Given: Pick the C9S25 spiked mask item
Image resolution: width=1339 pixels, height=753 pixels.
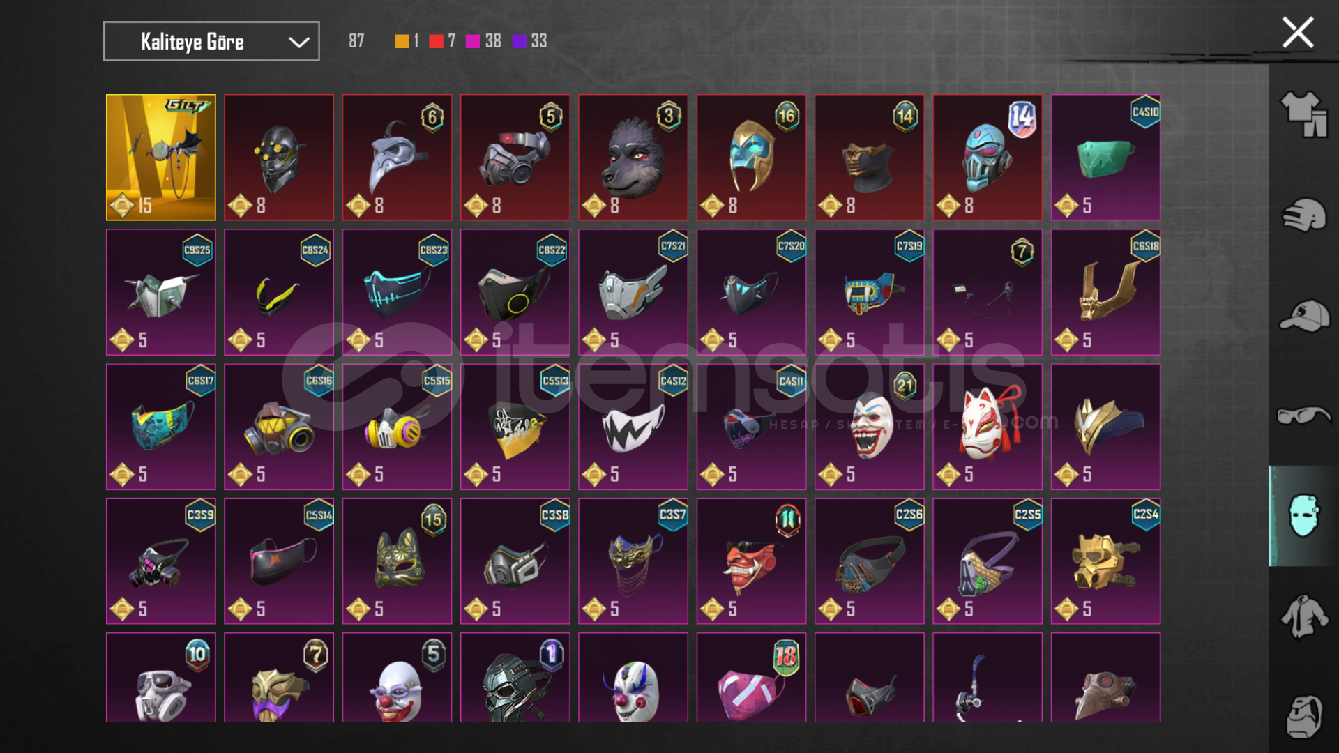Looking at the screenshot, I should (161, 292).
